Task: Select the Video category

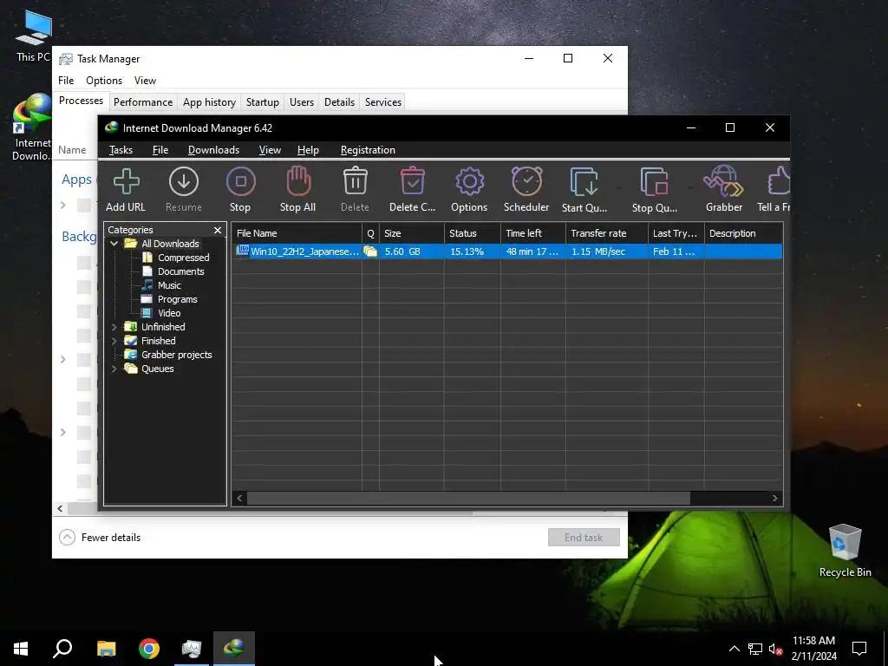Action: (169, 313)
